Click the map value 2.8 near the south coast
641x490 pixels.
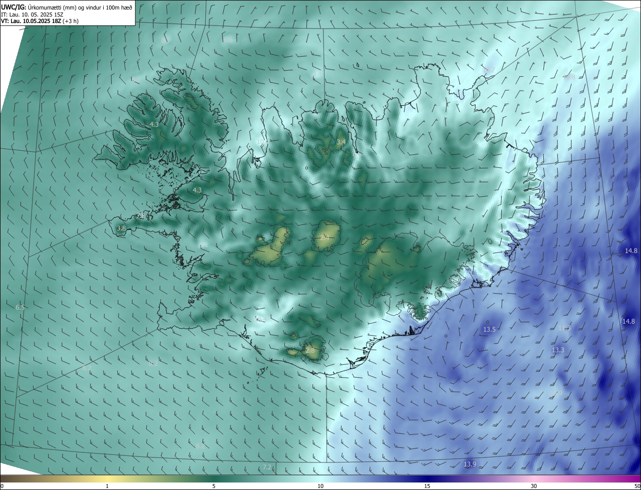point(310,350)
